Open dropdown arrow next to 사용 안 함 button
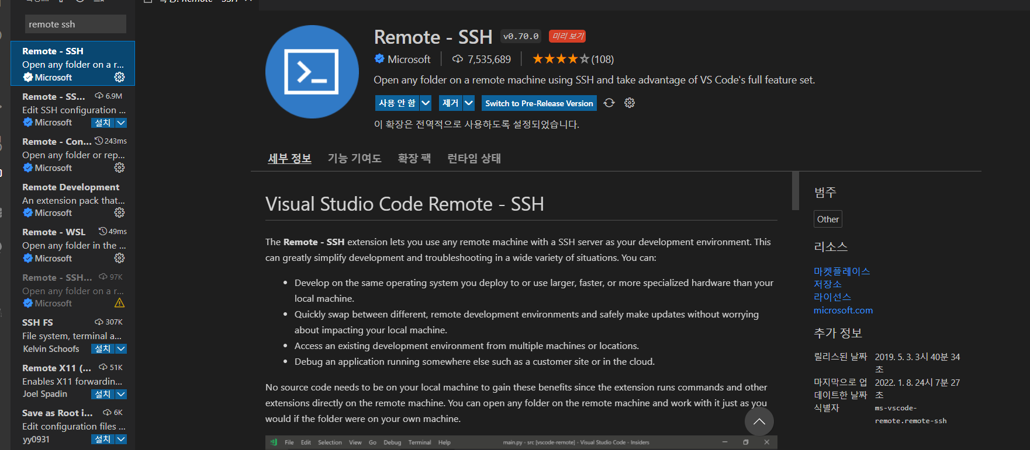 (426, 103)
